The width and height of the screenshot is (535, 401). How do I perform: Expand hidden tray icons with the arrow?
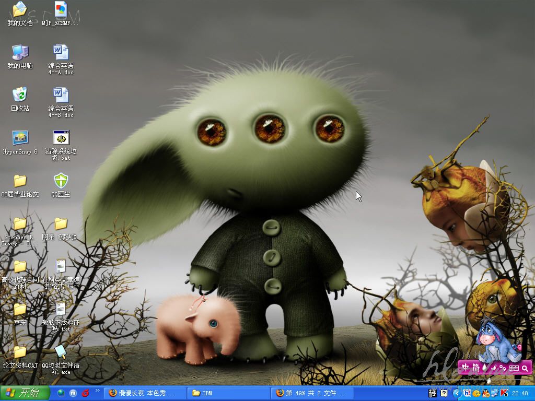point(457,393)
